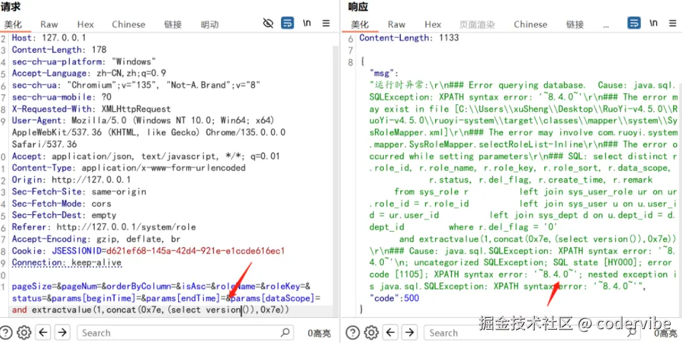Open 明动 tab in request panel
Image resolution: width=682 pixels, height=343 pixels.
(210, 25)
